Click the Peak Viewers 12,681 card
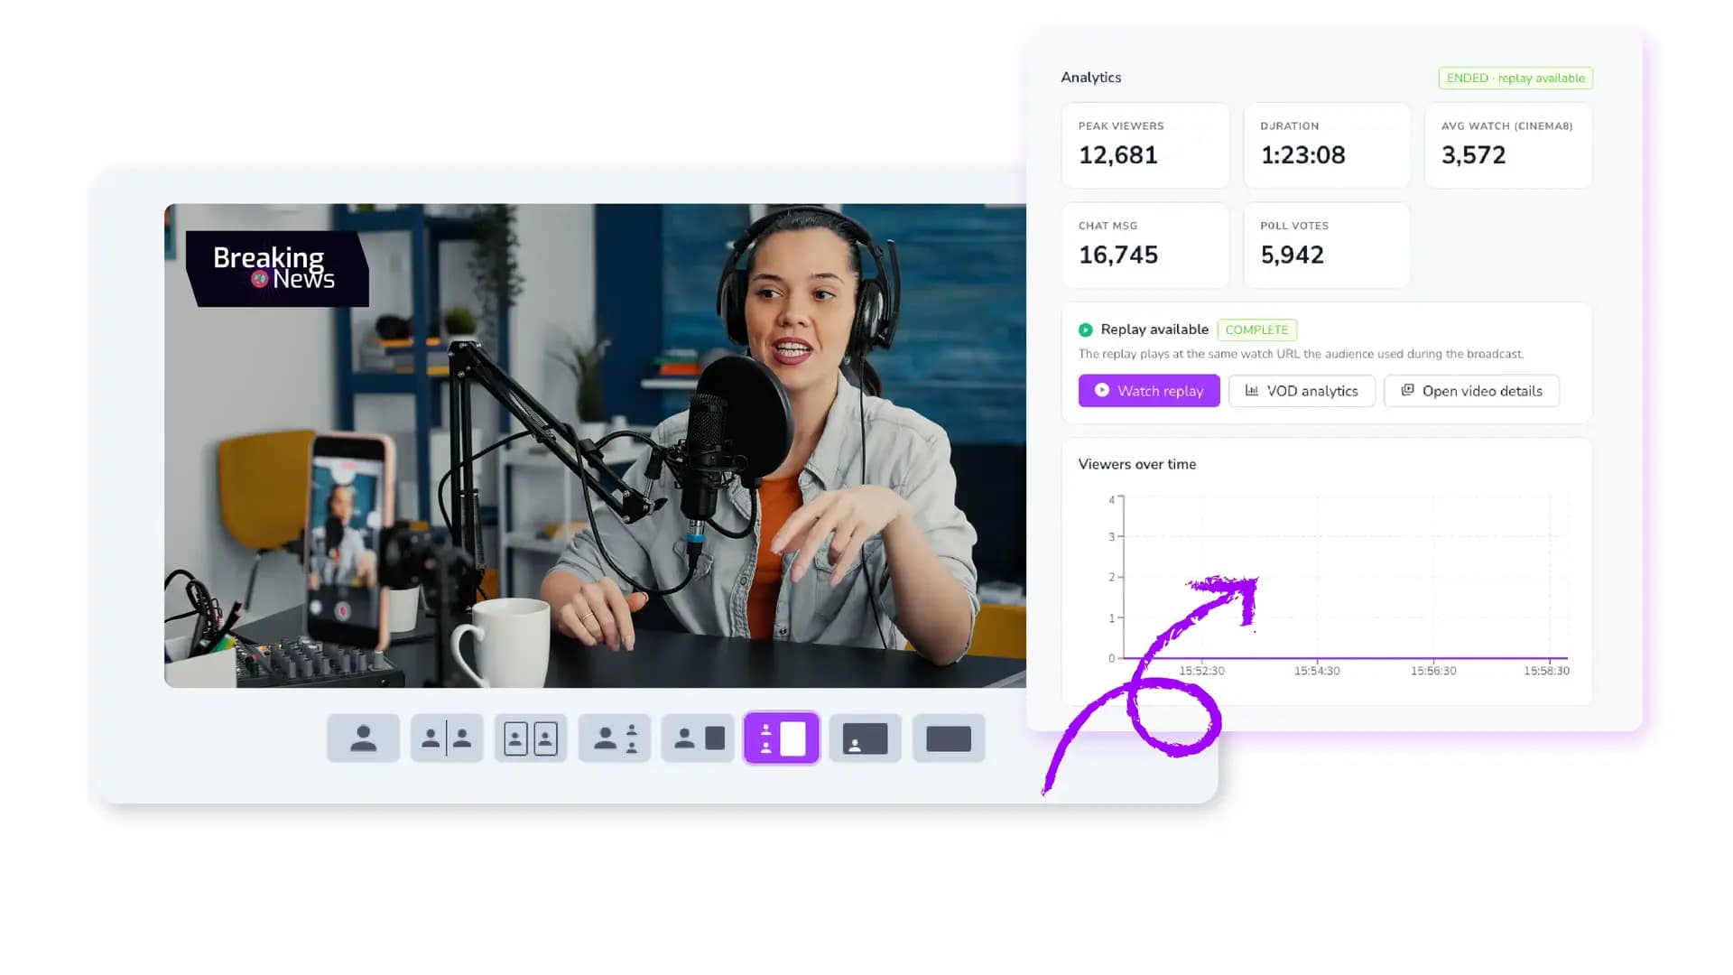The height and width of the screenshot is (975, 1733). pyautogui.click(x=1145, y=145)
